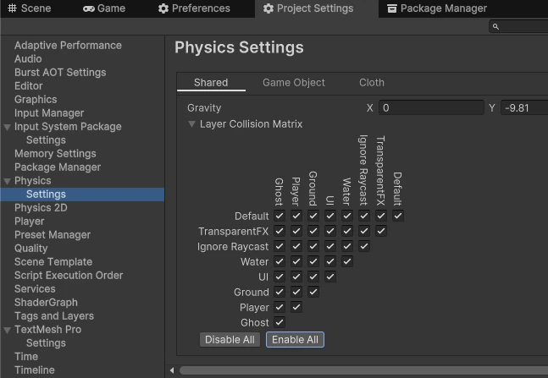Toggle Ghost row, Ghost column collision
This screenshot has width=548, height=378.
[x=280, y=322]
